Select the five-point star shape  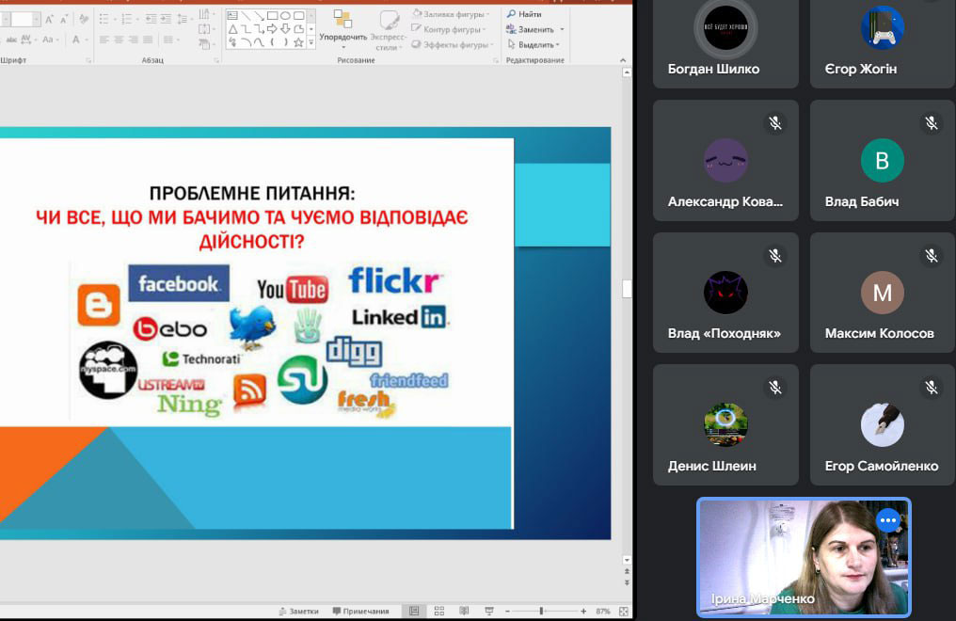pyautogui.click(x=299, y=42)
